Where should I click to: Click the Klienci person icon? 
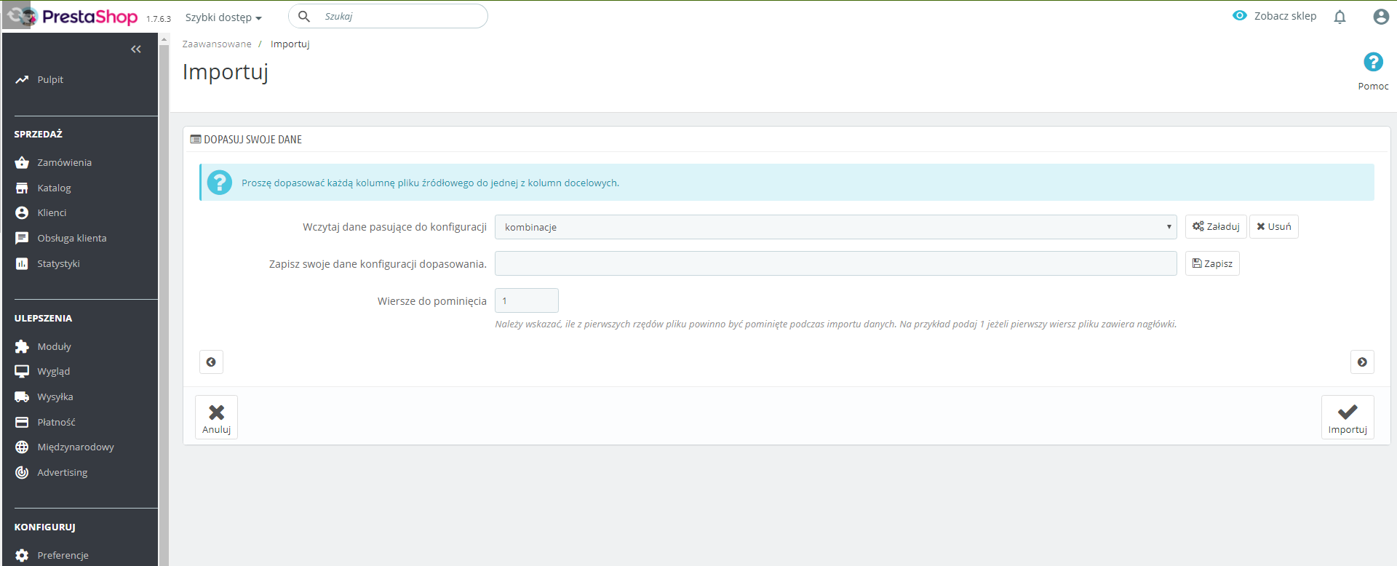(22, 212)
